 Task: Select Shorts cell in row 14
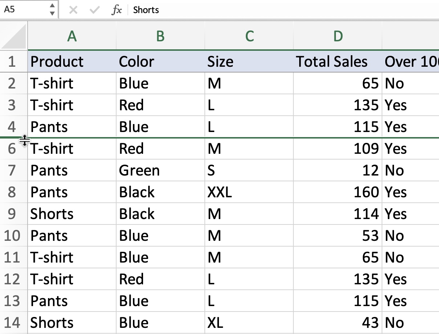(72, 322)
